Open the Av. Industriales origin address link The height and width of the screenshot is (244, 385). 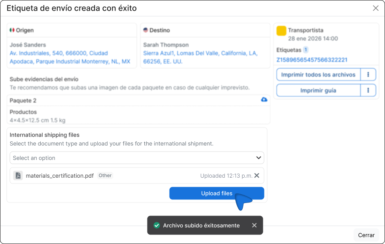(70, 57)
